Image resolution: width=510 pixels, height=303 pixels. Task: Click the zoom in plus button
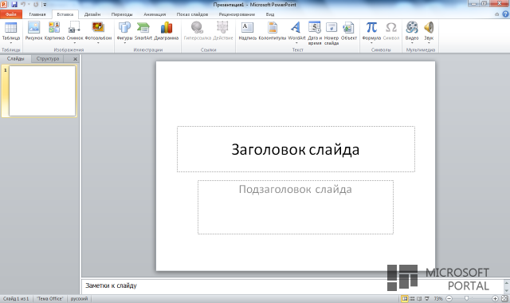point(495,298)
